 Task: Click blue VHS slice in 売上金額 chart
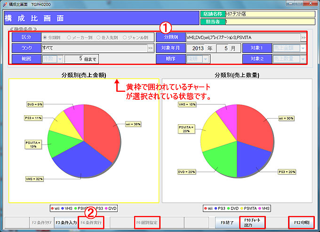click(84, 159)
